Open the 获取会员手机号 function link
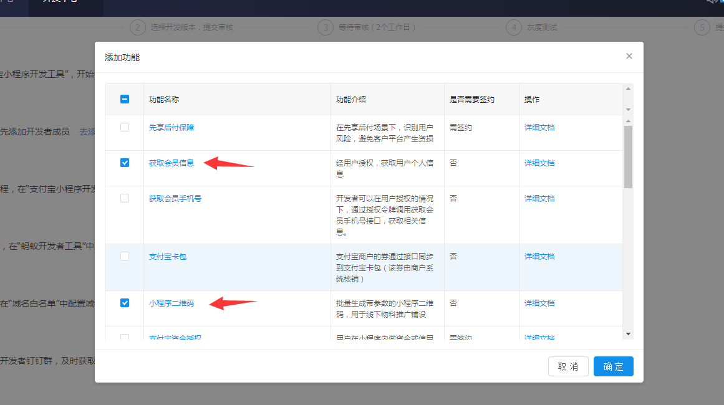Image resolution: width=724 pixels, height=405 pixels. coord(175,198)
